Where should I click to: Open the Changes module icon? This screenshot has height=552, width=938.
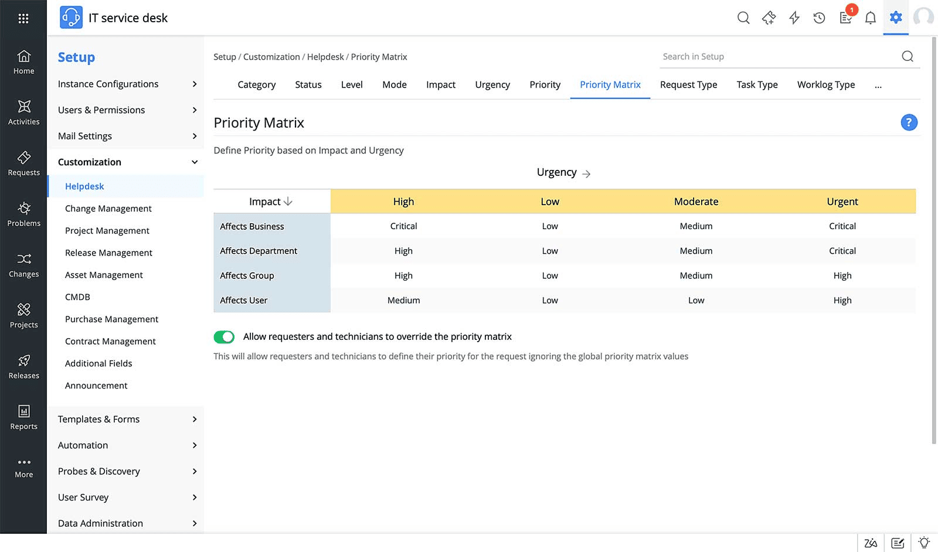[x=23, y=265]
